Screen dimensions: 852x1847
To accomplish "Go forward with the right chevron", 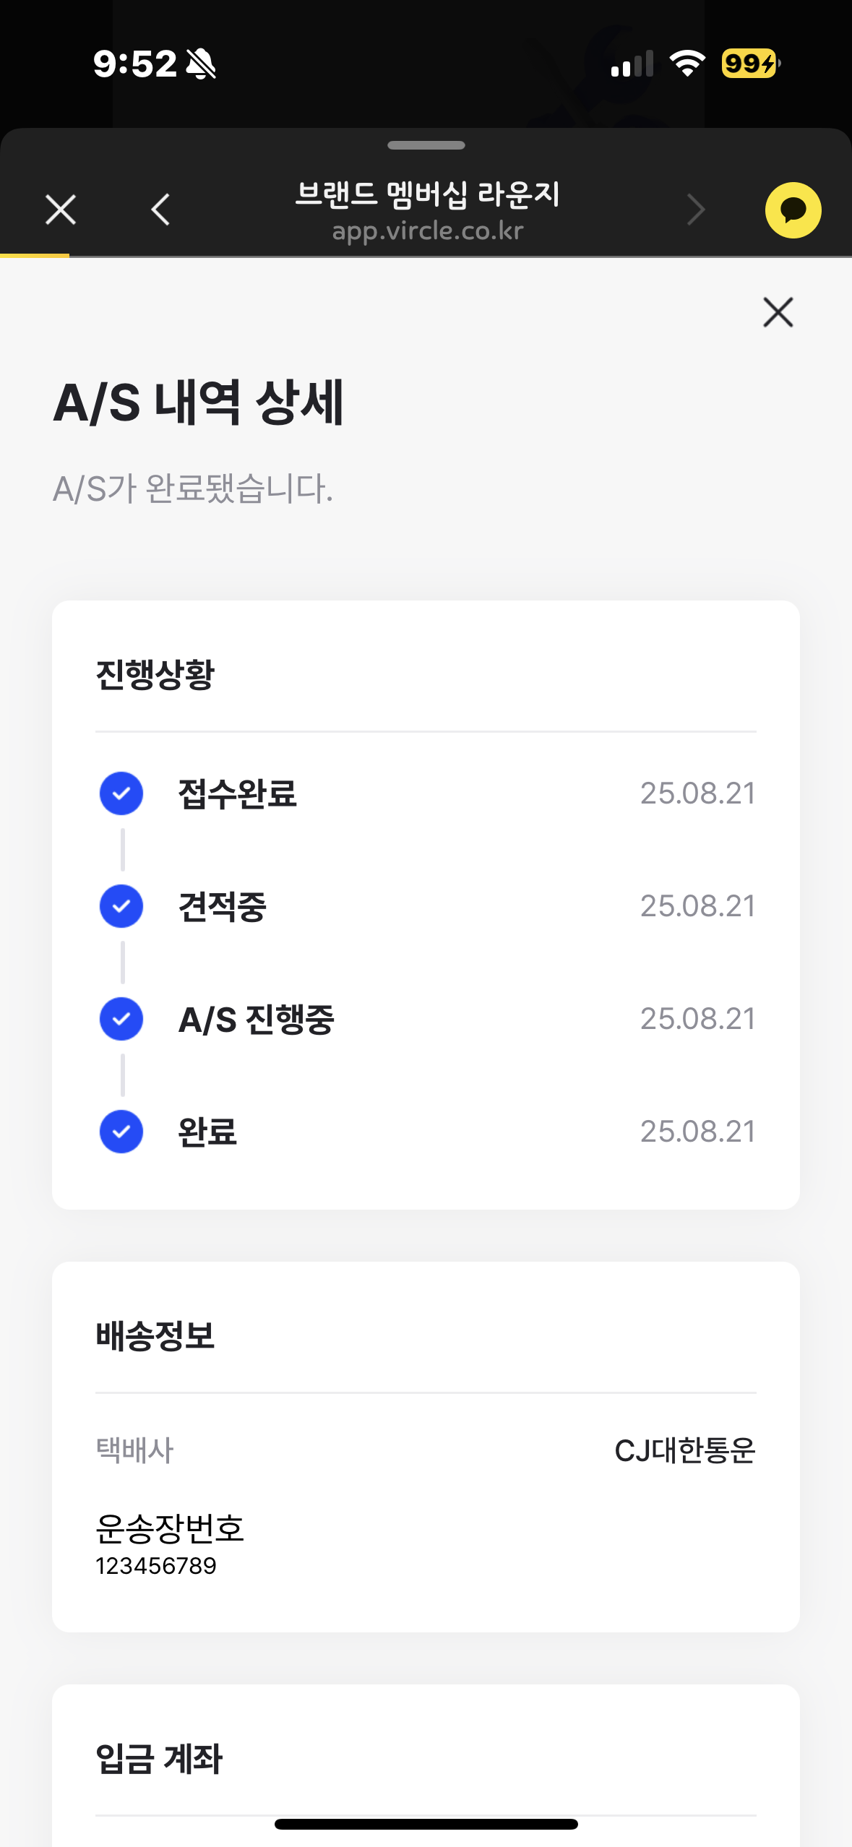I will [695, 210].
